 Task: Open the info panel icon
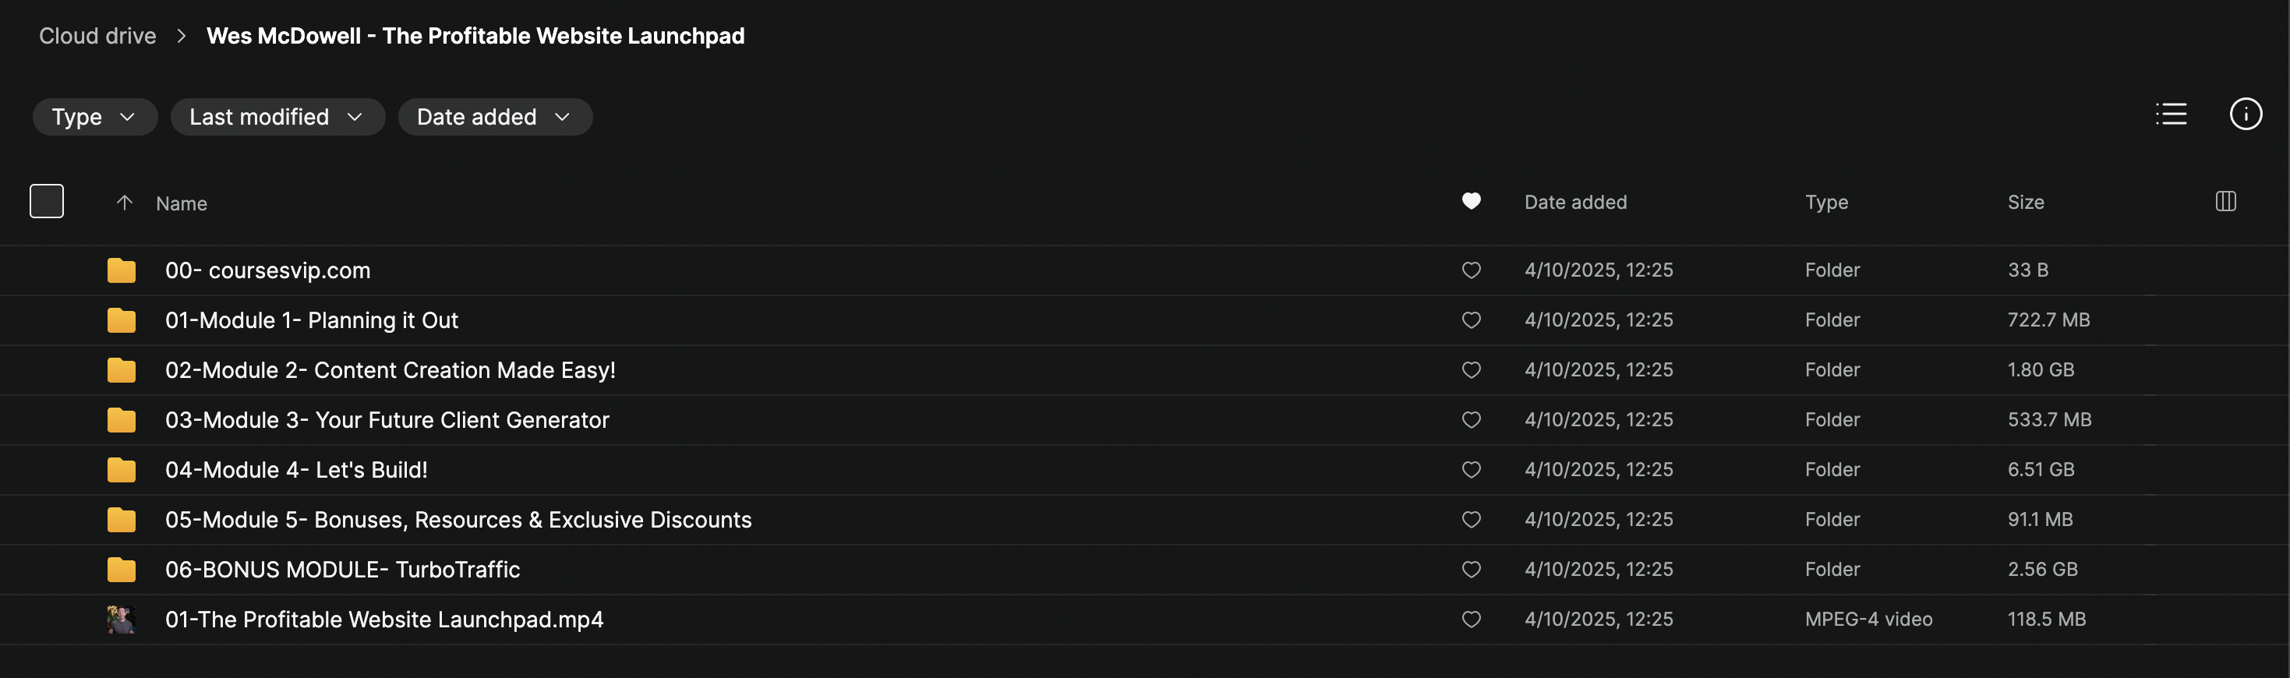(x=2245, y=115)
